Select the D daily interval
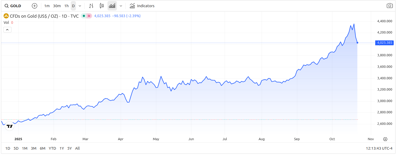Image resolution: width=396 pixels, height=155 pixels. (x=73, y=6)
